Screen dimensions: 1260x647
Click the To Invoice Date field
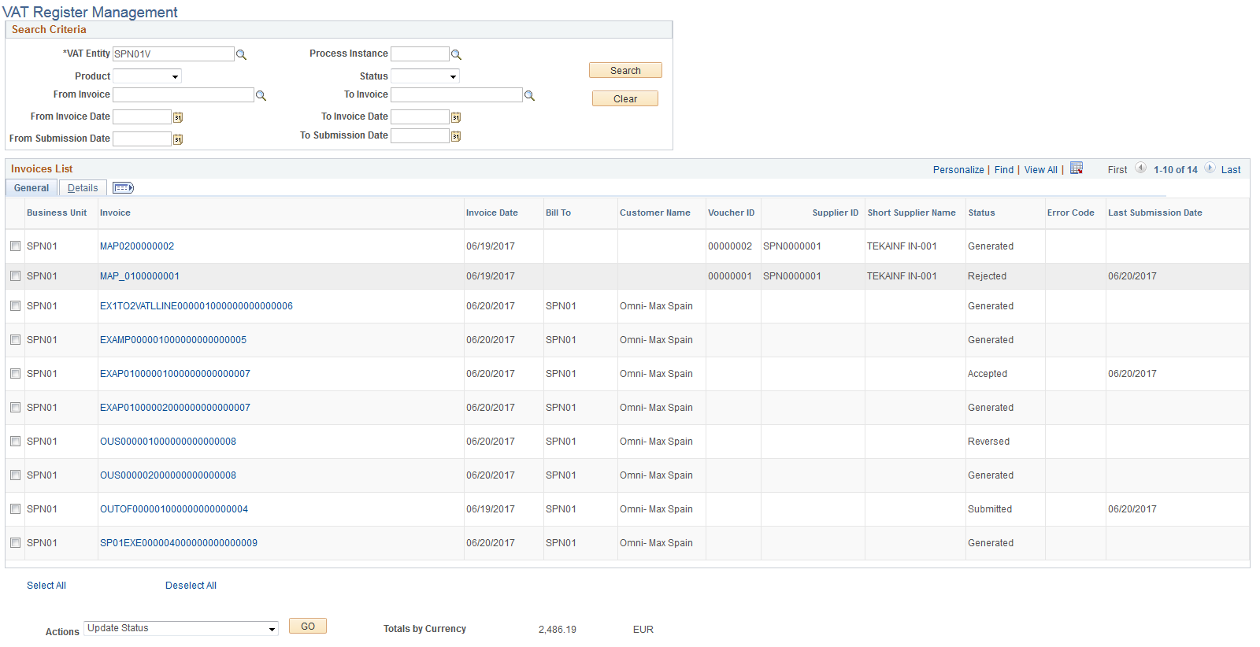click(420, 116)
